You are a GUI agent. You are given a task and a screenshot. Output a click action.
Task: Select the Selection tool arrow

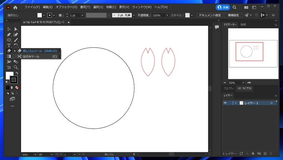pos(9,29)
